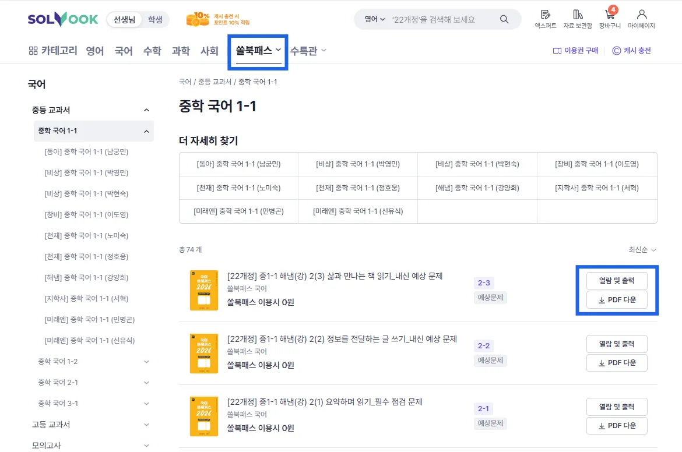This screenshot has height=452, width=682.
Task: Open the 자료 보관함 icon
Action: point(578,19)
